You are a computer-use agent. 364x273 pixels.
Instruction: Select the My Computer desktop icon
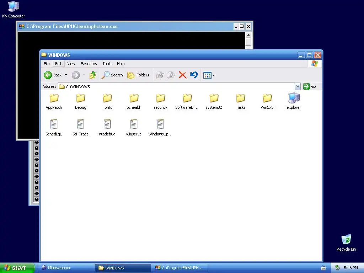click(x=14, y=9)
